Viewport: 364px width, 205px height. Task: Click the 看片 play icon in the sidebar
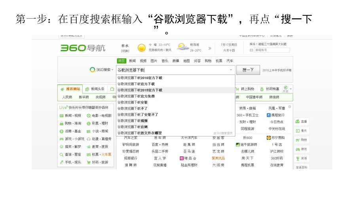click(298, 131)
